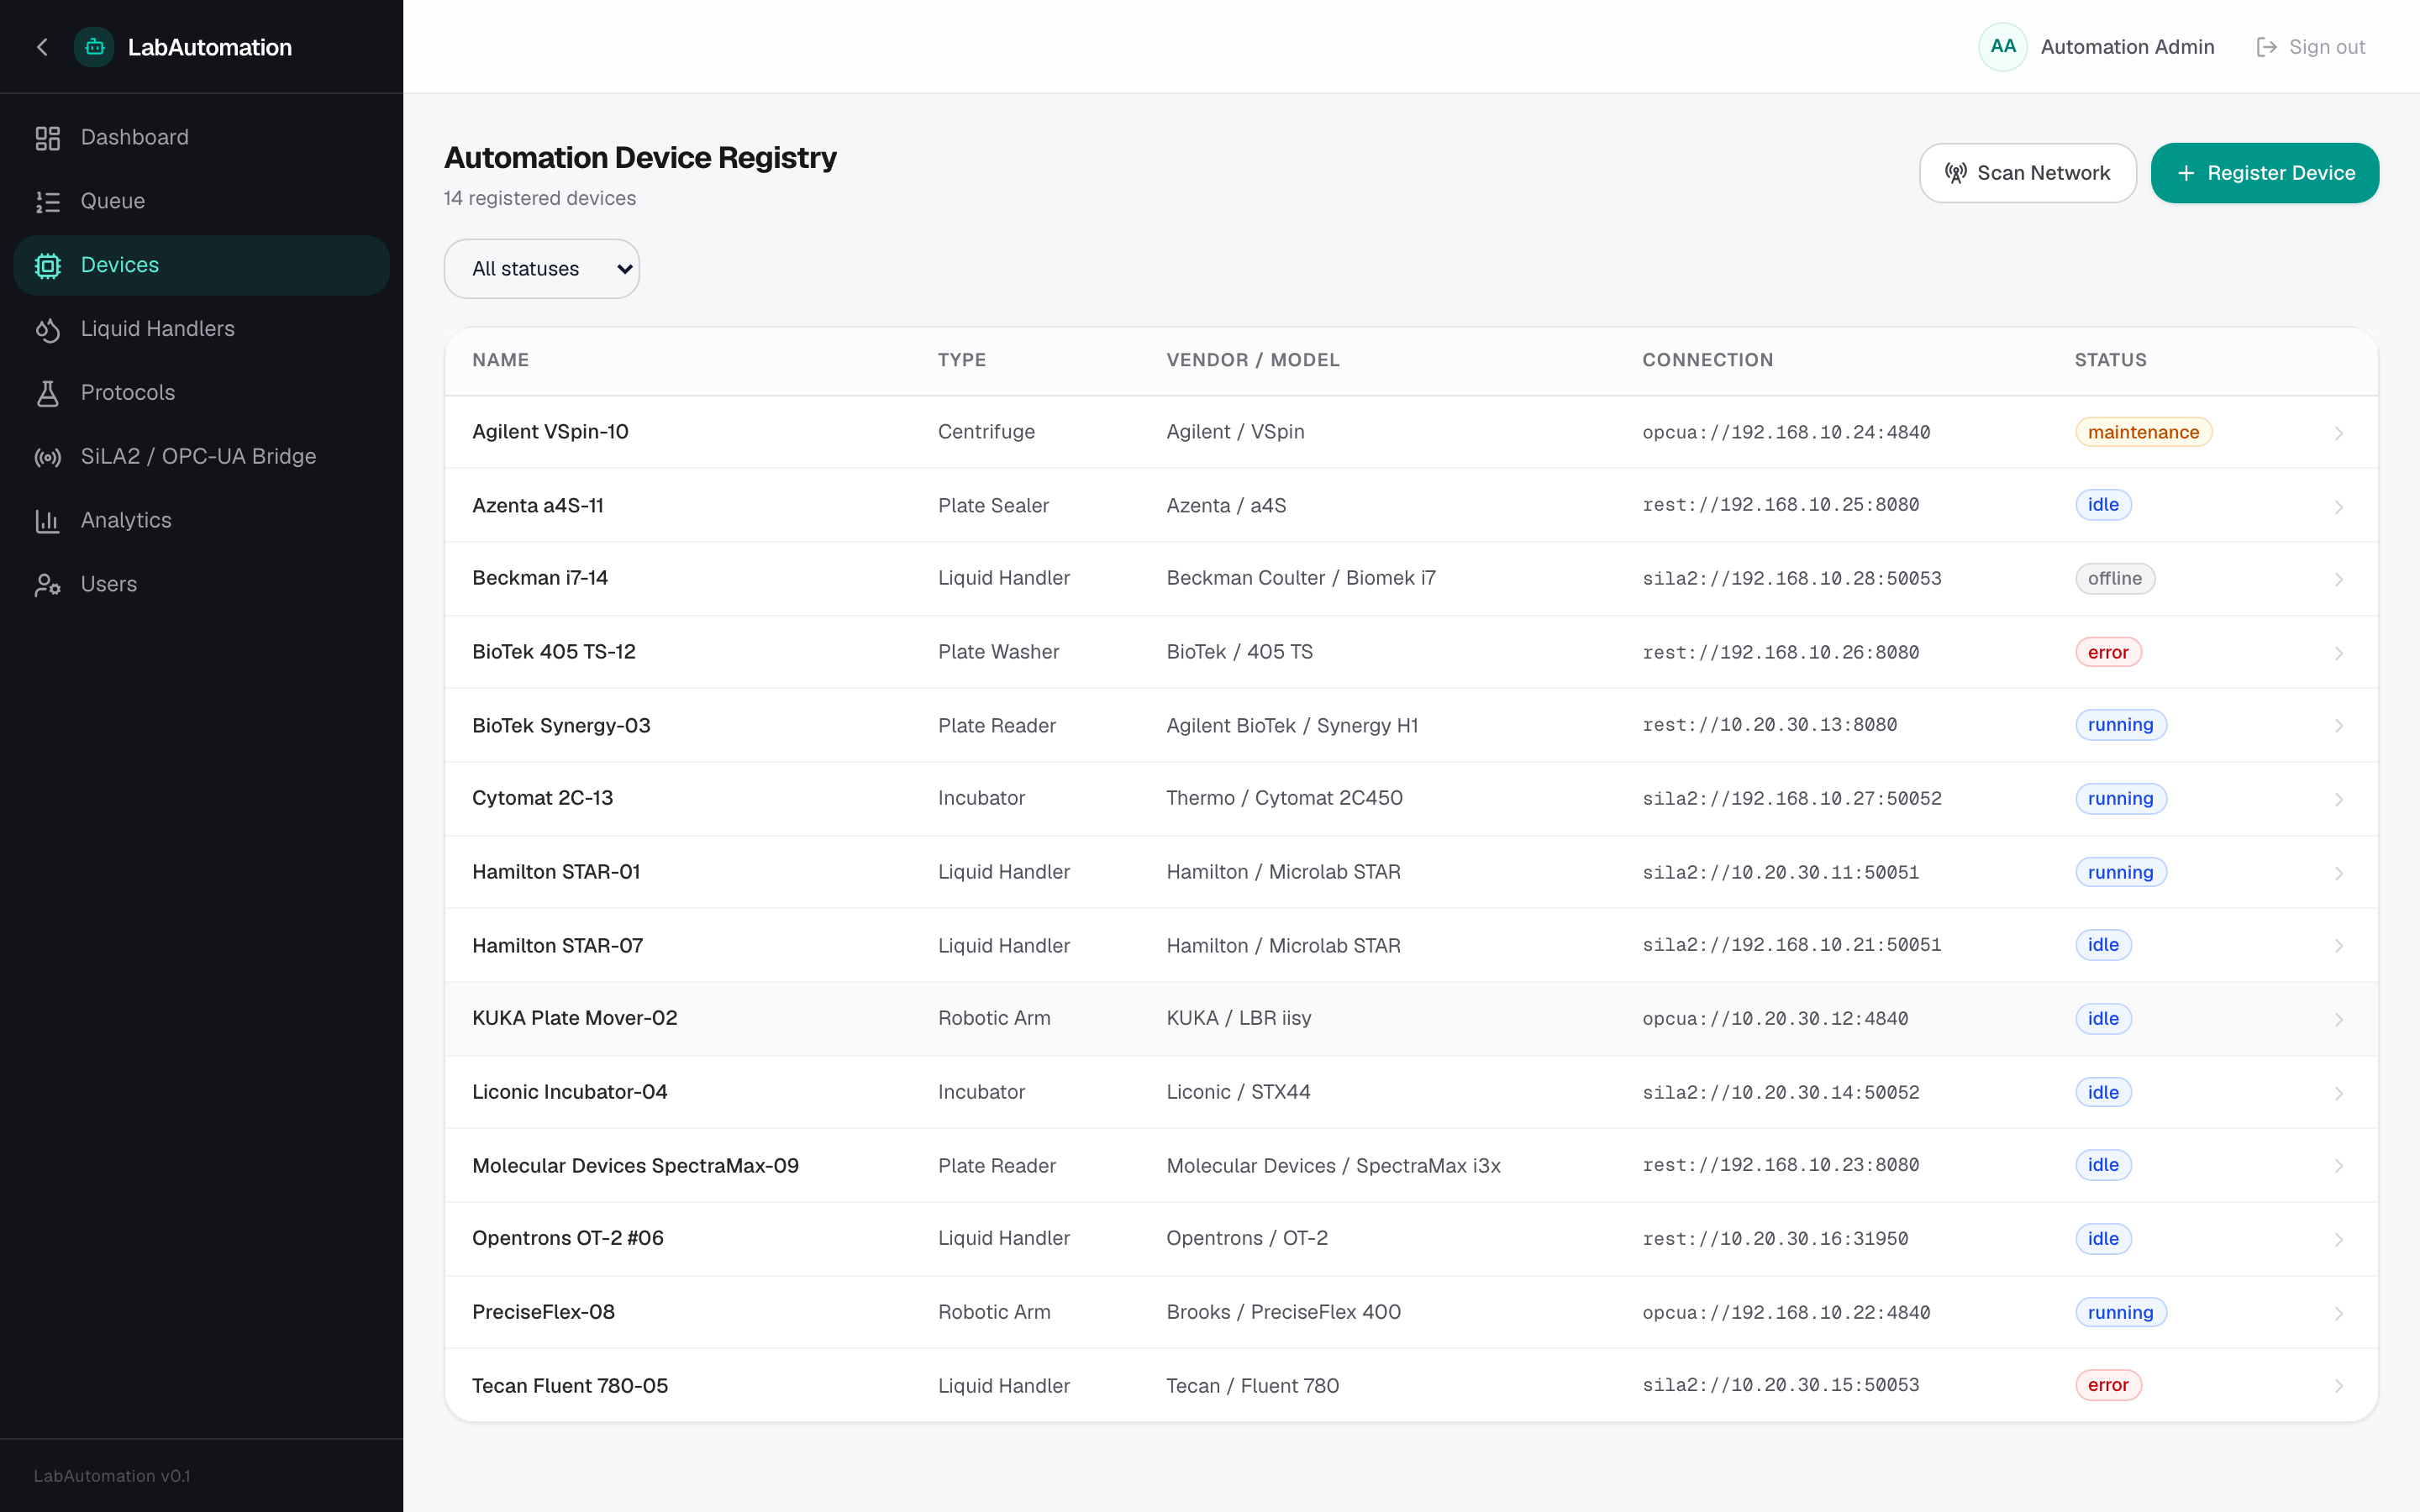
Task: Click connection sila2://10.20.30.11:50051
Action: pyautogui.click(x=1780, y=873)
